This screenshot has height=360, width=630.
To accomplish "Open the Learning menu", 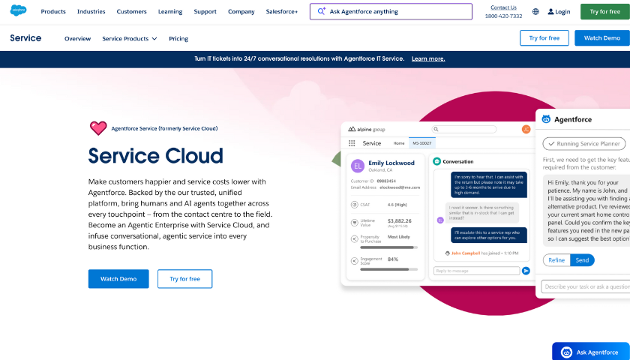I will (x=170, y=12).
